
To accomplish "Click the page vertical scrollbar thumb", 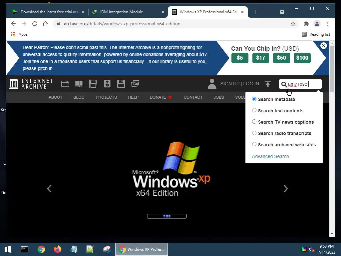I will tap(332, 69).
